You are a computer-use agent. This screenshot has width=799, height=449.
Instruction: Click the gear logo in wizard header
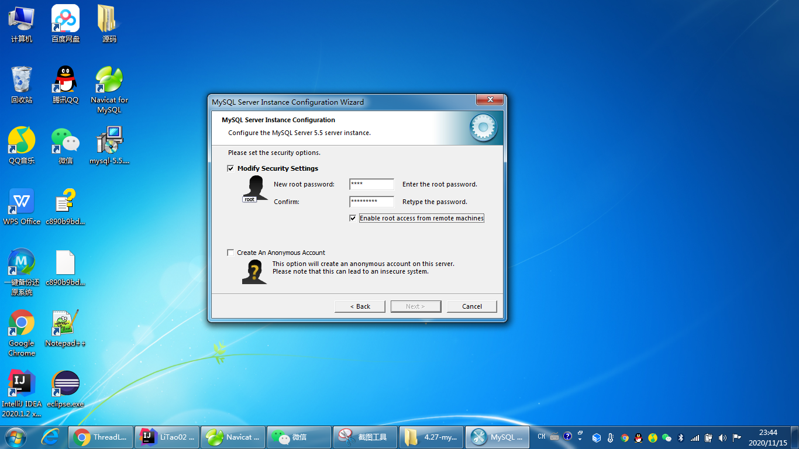[483, 127]
